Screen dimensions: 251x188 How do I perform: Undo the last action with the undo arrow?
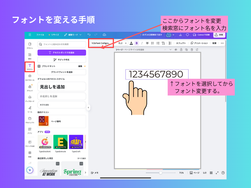coord(89,35)
